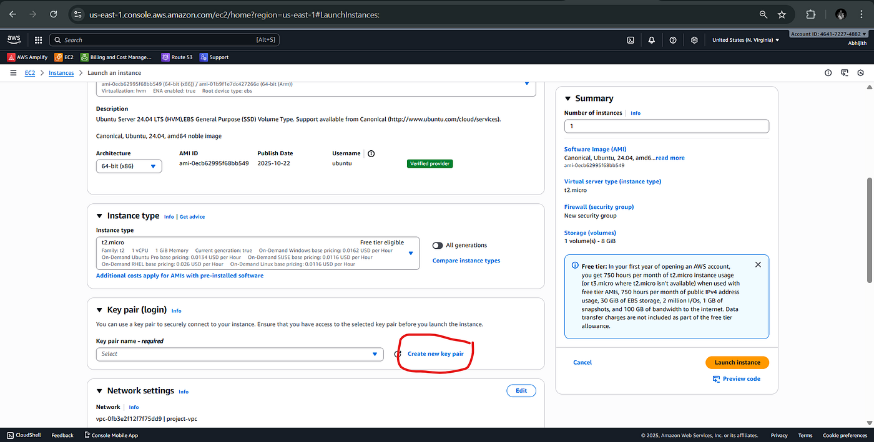The height and width of the screenshot is (442, 874).
Task: Collapse the Summary panel
Action: point(567,98)
